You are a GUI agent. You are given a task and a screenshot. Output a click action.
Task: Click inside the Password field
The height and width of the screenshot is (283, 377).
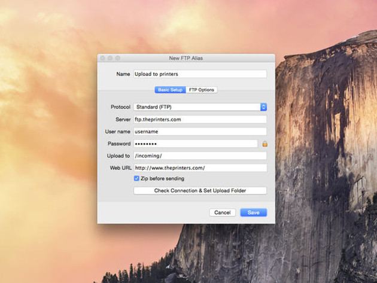pos(195,144)
